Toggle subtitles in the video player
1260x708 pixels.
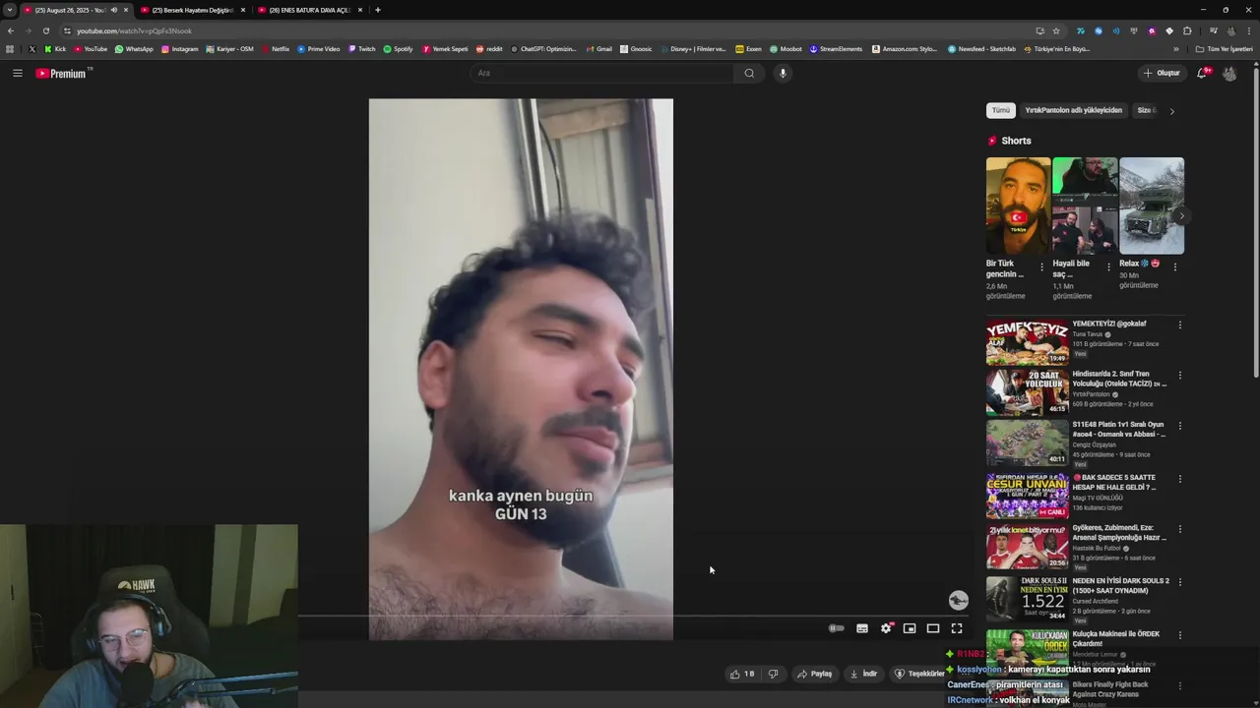[x=862, y=628]
